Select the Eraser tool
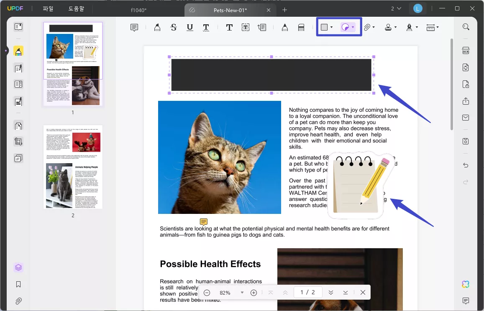Image resolution: width=484 pixels, height=311 pixels. (301, 28)
